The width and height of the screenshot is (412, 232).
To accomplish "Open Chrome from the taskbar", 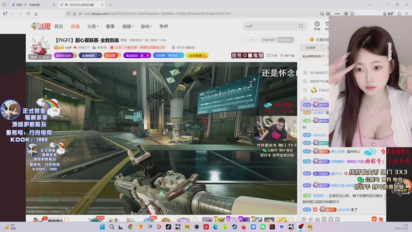I will pos(131,227).
